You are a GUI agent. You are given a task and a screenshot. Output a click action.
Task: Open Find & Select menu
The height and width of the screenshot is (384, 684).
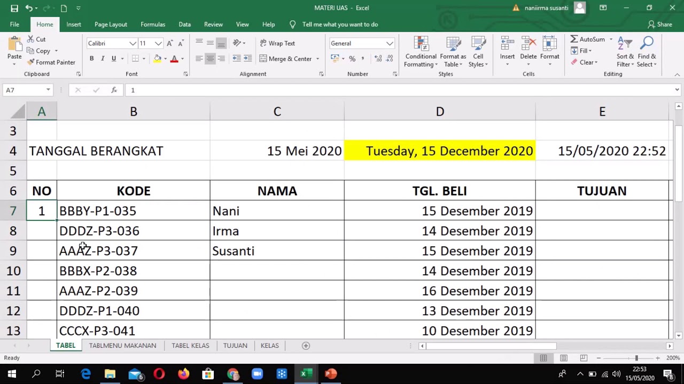[647, 52]
